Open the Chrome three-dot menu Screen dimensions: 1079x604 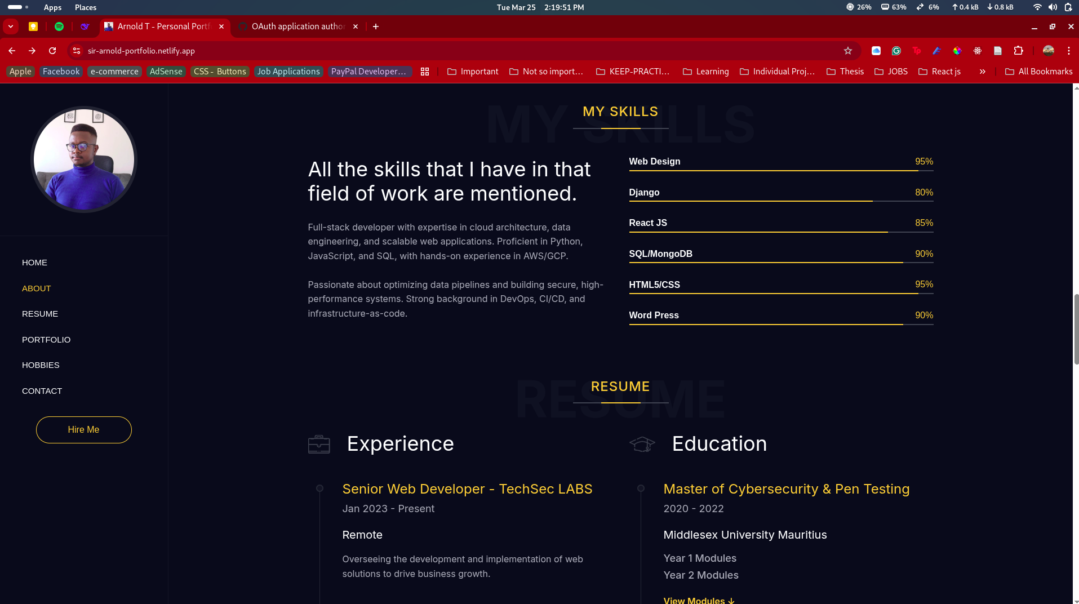[x=1068, y=51]
